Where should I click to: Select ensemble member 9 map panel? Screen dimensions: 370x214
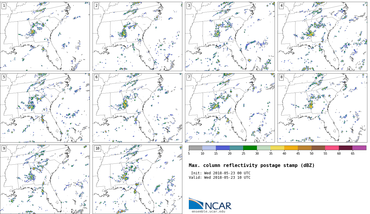point(45,179)
